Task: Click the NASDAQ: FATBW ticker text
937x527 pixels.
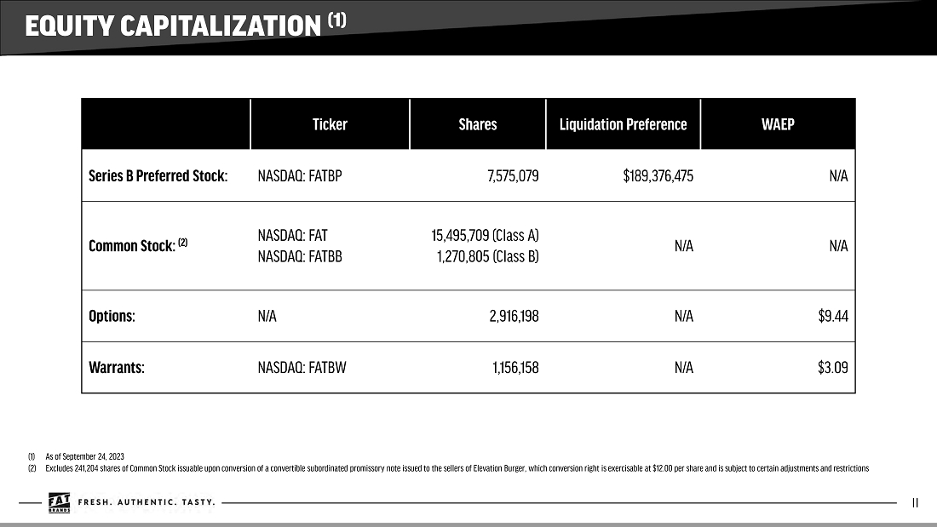Action: tap(302, 368)
